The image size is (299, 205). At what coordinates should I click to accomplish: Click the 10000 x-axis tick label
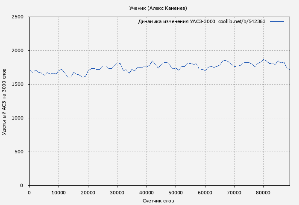click(59, 193)
